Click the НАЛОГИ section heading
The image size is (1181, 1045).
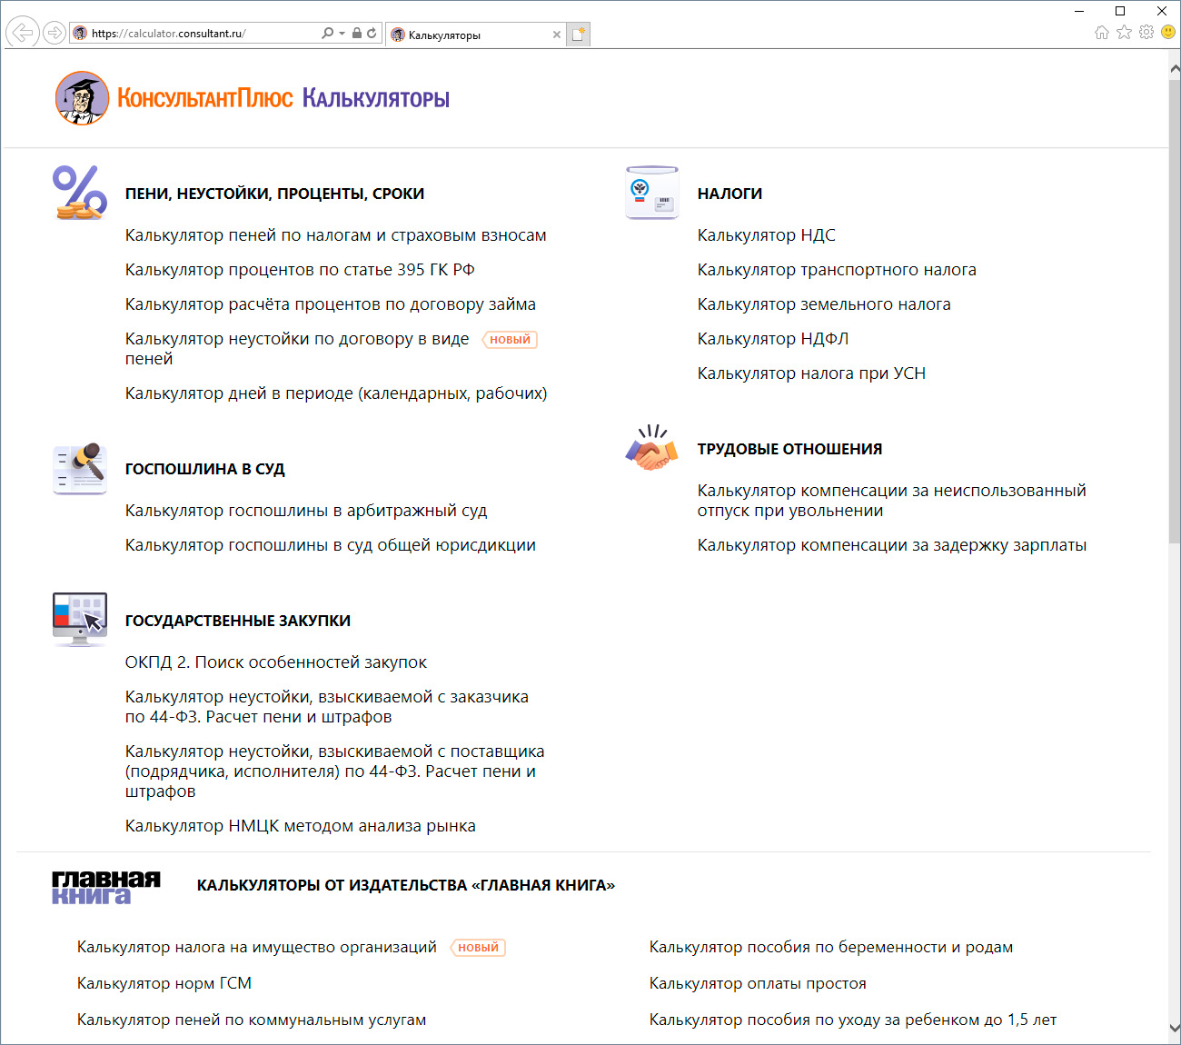(729, 194)
